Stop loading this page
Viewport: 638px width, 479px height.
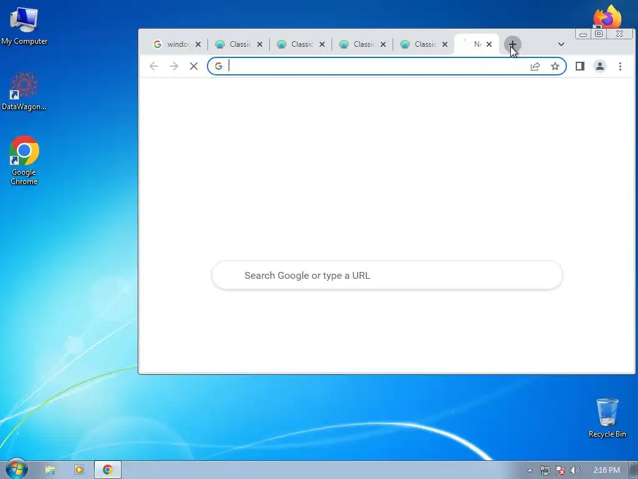click(194, 66)
